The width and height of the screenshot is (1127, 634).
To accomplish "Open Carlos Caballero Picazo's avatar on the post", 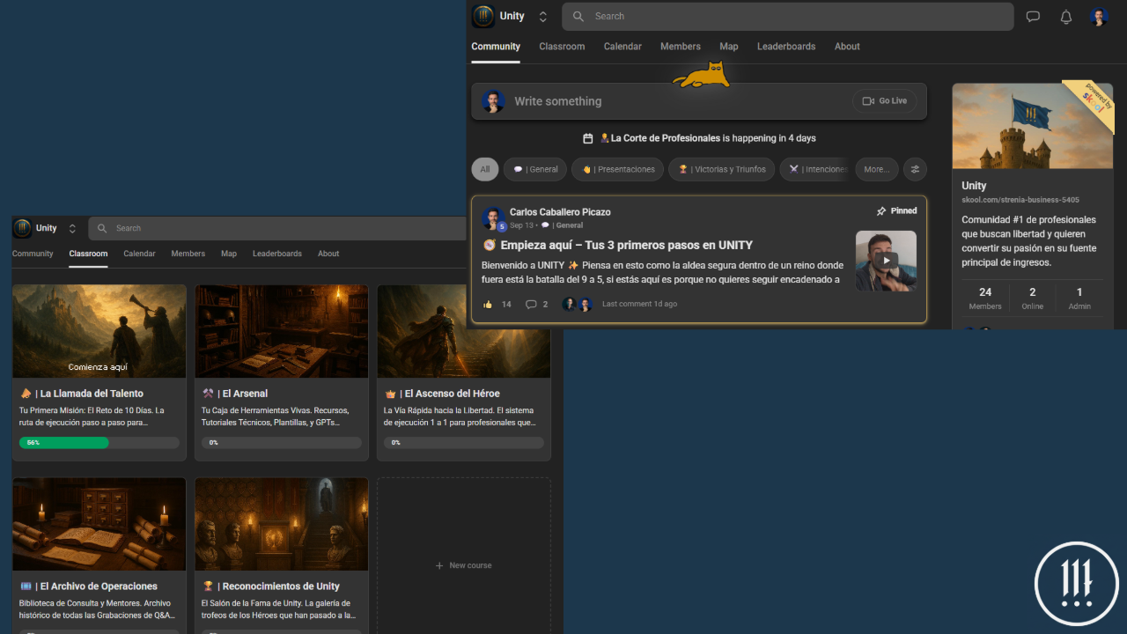I will click(x=493, y=218).
